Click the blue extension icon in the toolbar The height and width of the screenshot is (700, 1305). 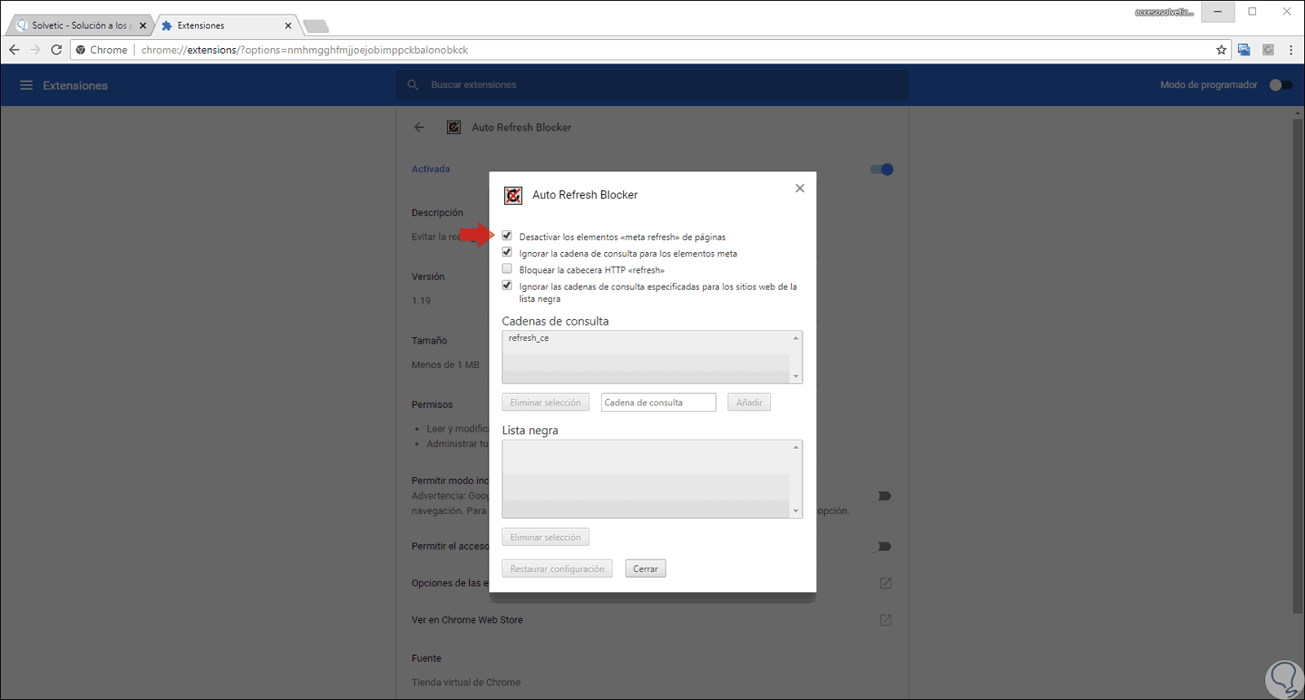pos(1244,50)
